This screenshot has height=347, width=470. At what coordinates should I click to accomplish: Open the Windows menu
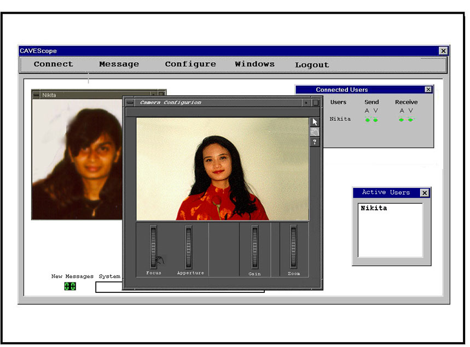[x=254, y=64]
